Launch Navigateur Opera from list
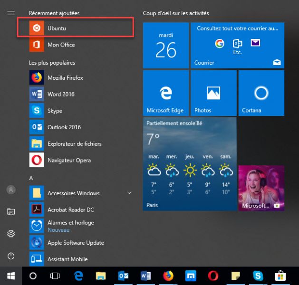 click(x=81, y=160)
